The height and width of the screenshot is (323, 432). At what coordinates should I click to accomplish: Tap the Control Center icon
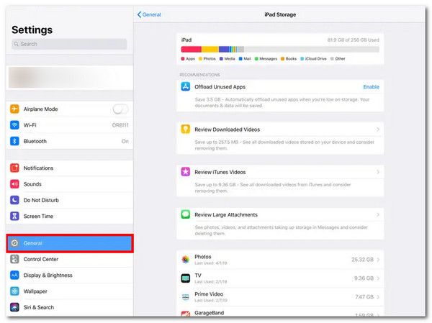point(14,259)
